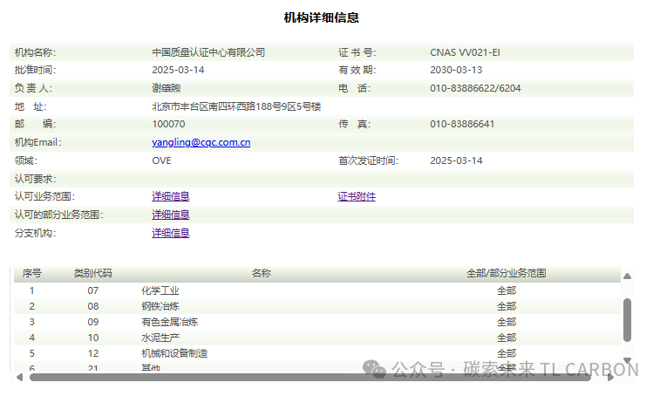Select the 机械和设备制造 row name
The image size is (660, 396).
(174, 353)
